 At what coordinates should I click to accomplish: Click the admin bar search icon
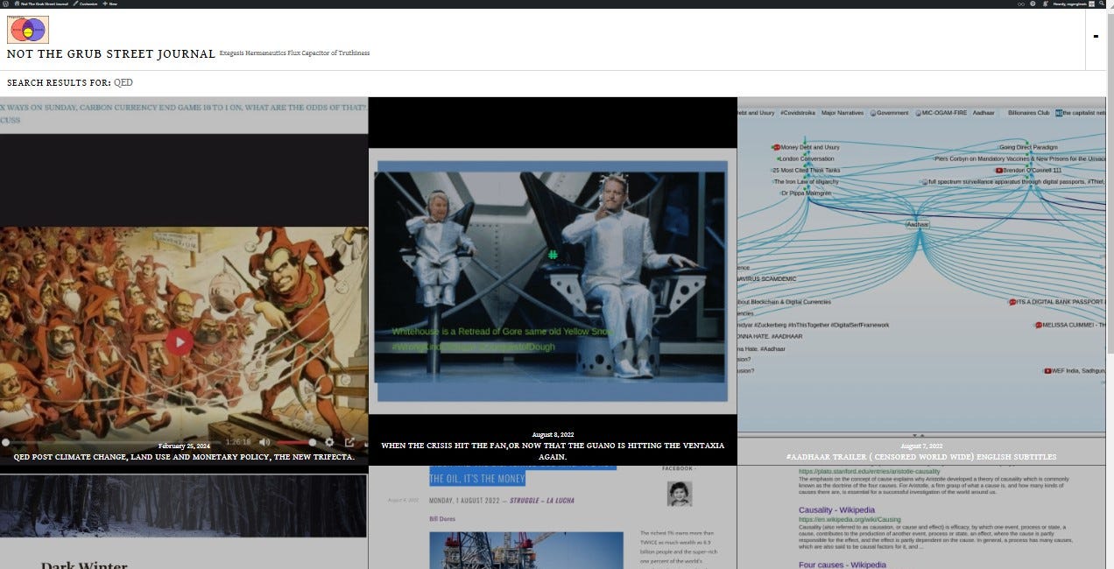click(1103, 4)
